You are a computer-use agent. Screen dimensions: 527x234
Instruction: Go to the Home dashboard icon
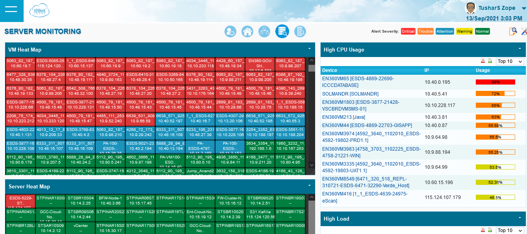tap(247, 31)
